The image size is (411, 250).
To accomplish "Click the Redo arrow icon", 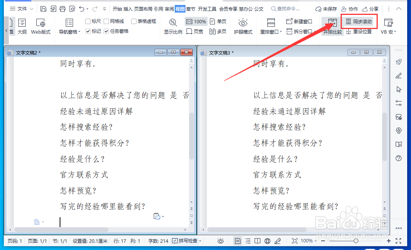I will pyautogui.click(x=95, y=9).
